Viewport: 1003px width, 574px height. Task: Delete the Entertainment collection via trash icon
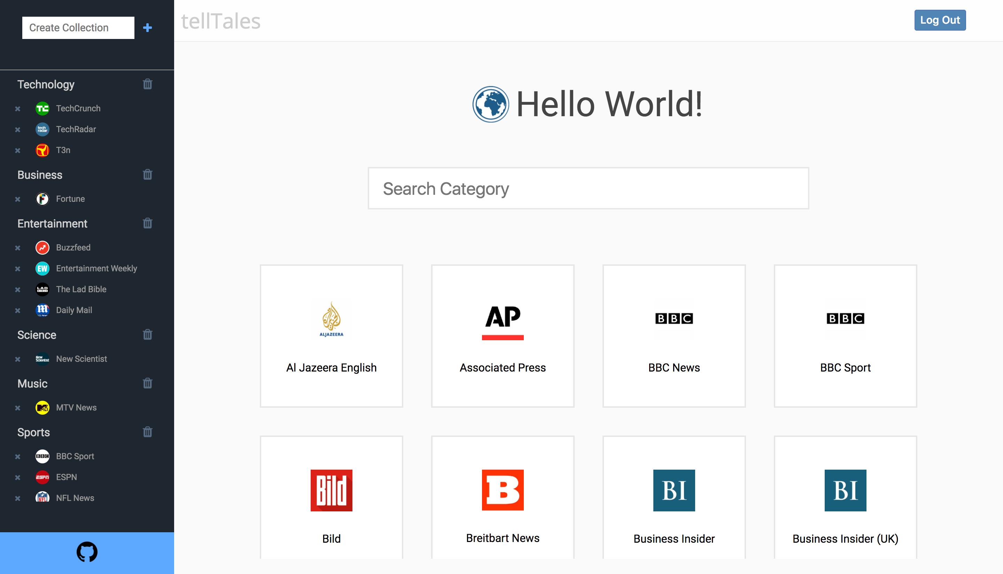coord(147,223)
